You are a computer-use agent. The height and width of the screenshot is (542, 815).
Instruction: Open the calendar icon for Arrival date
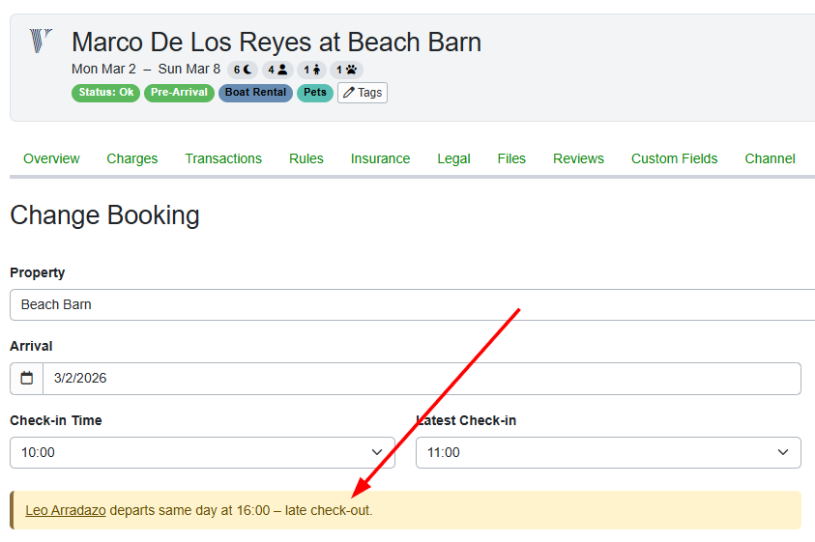(x=26, y=379)
